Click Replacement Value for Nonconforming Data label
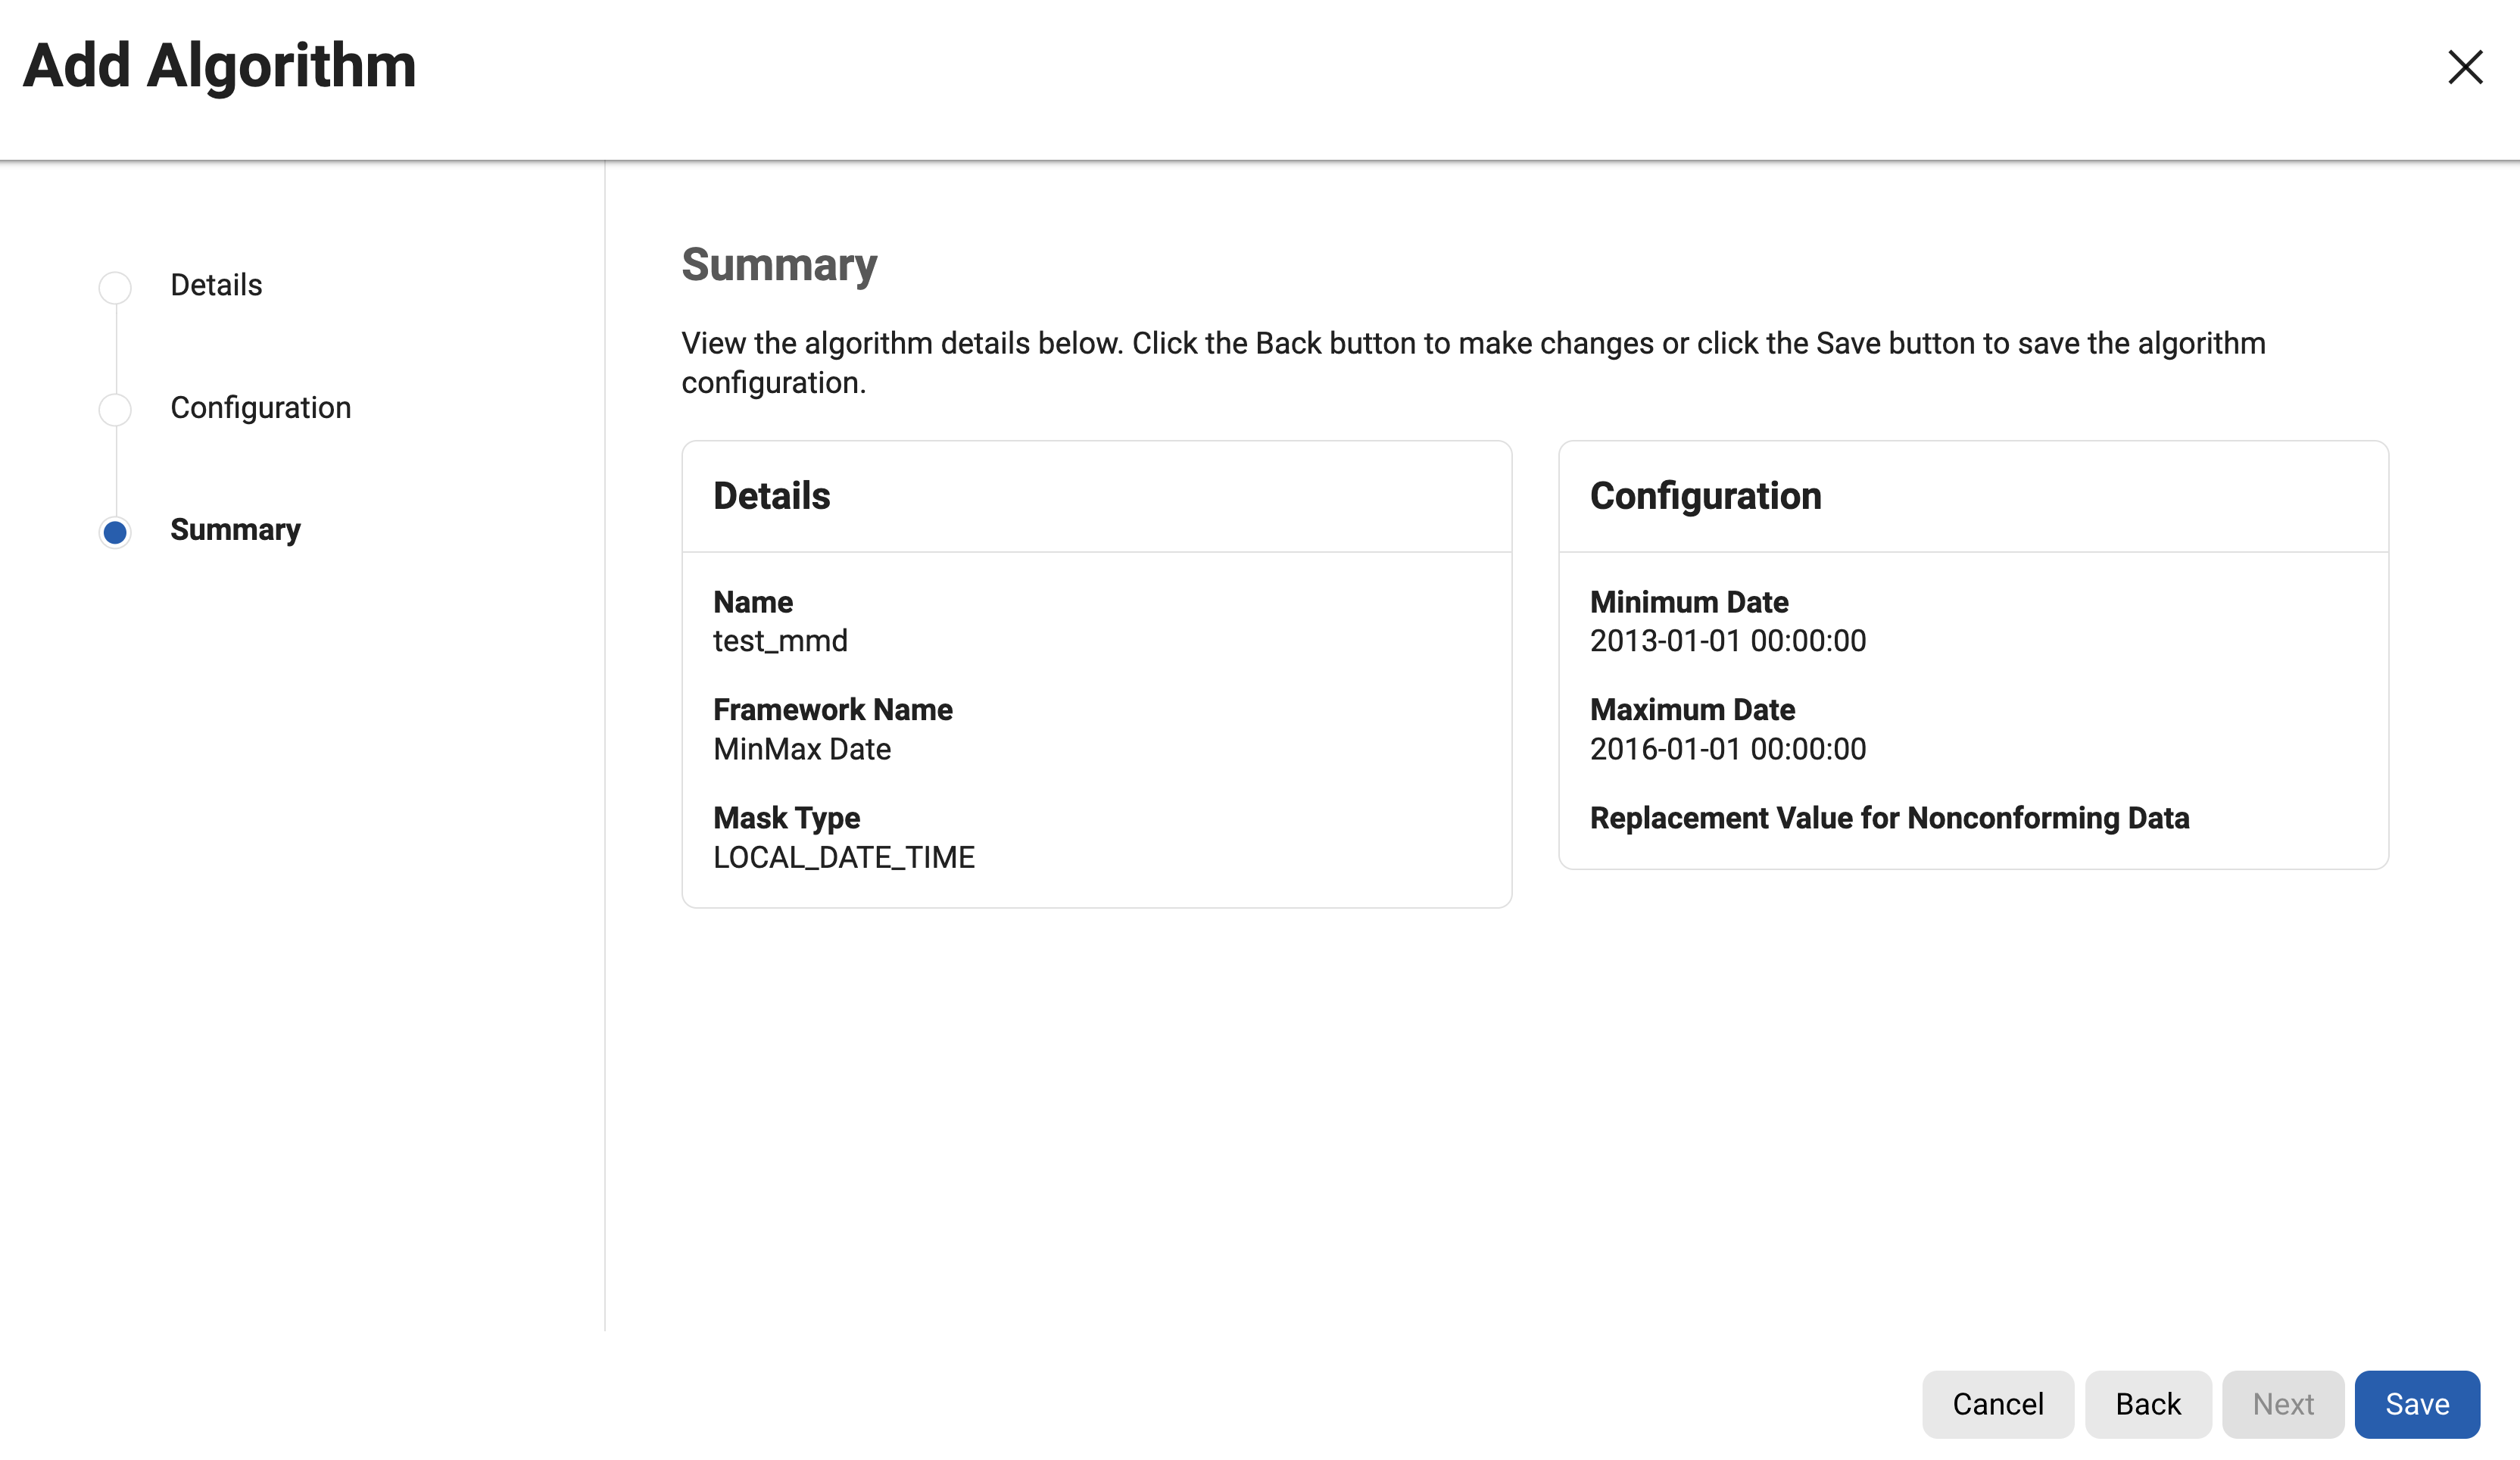2520x1460 pixels. click(1889, 818)
